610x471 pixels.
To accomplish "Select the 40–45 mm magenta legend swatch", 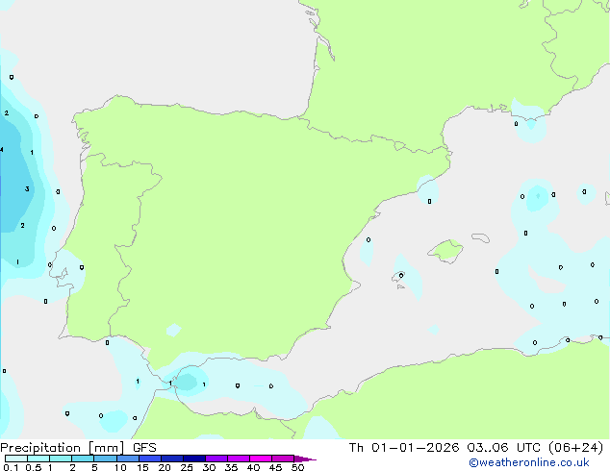I will pos(261,459).
